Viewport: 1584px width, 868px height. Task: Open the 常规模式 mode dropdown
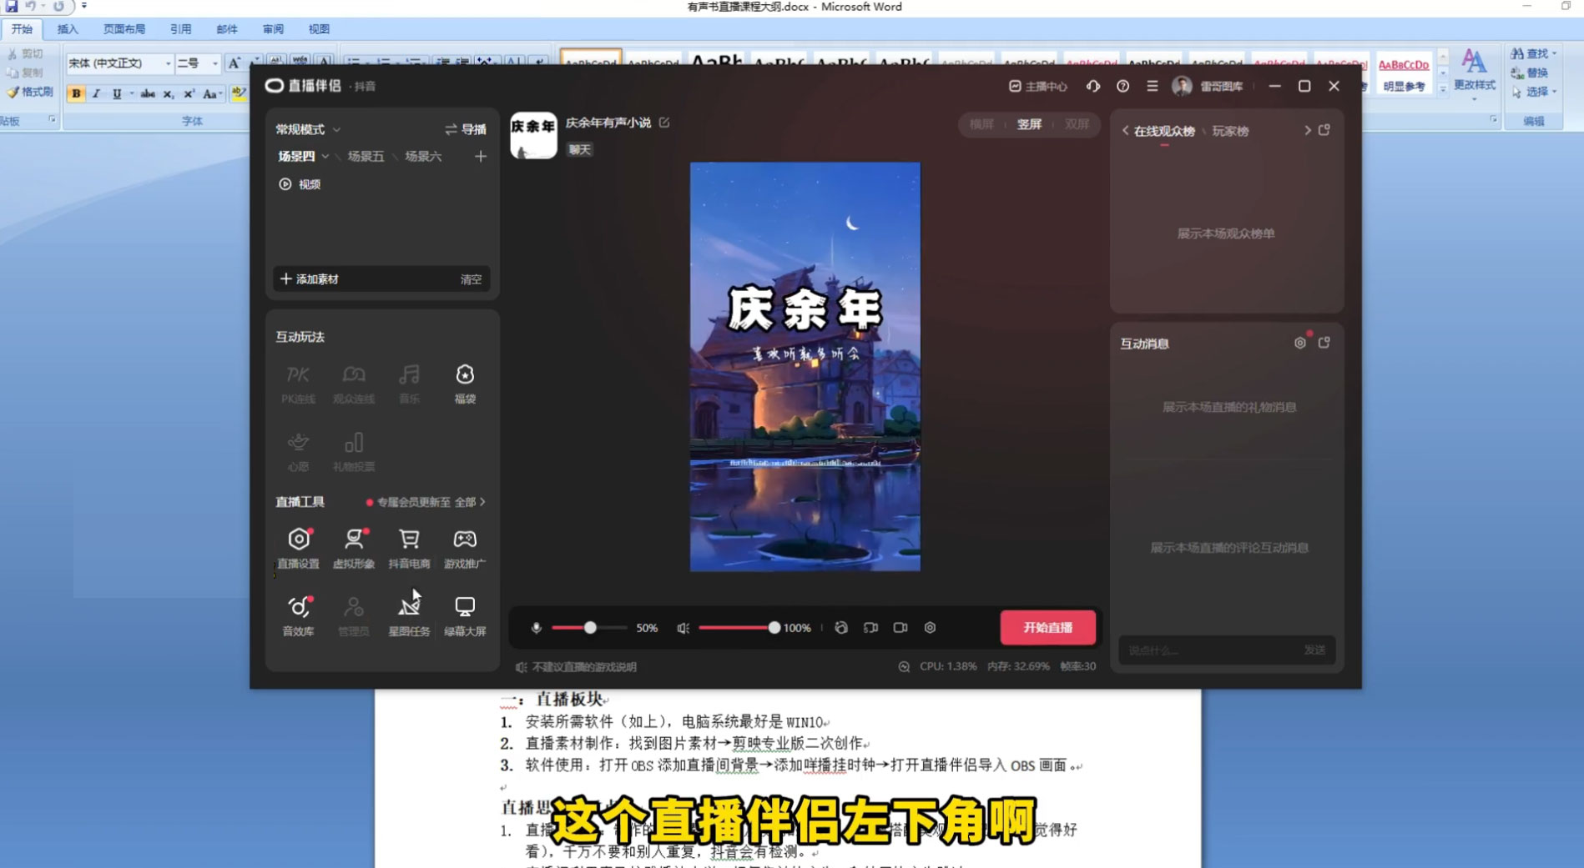(x=306, y=129)
